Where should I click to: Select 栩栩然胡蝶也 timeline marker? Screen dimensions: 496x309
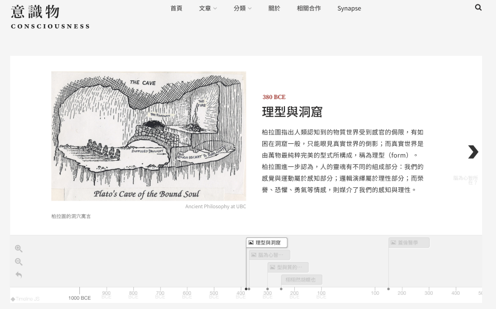(301, 280)
